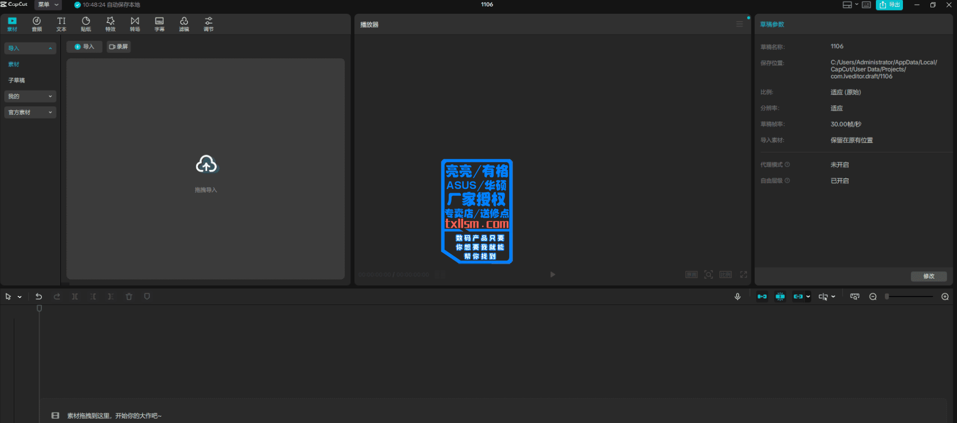Click the player ratio button
This screenshot has height=423, width=957.
pos(726,274)
